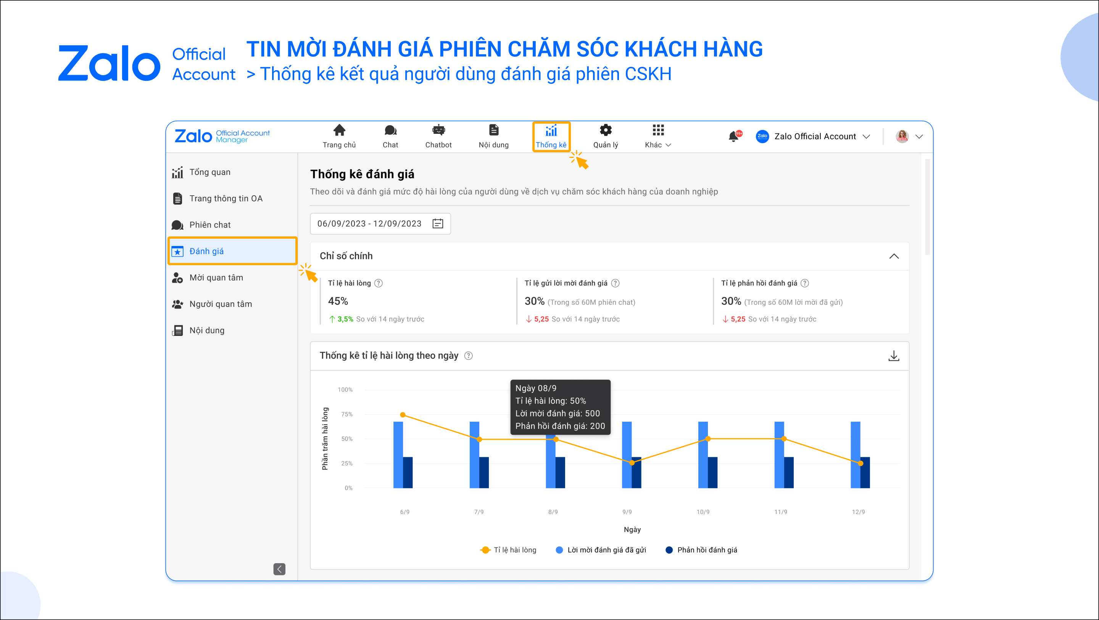The image size is (1099, 620).
Task: Click the 6/9 data point on the line
Action: (403, 415)
